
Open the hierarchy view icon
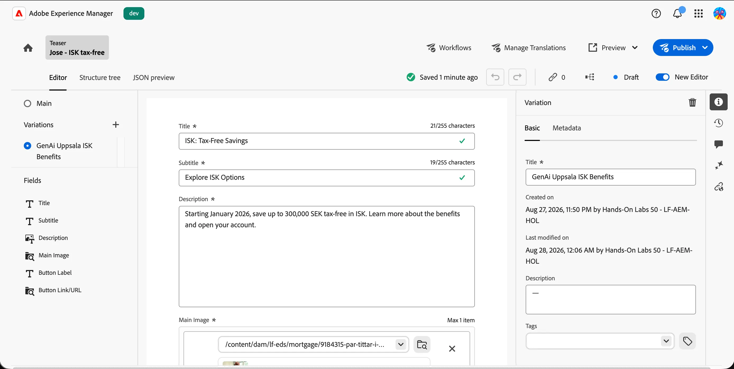[590, 77]
